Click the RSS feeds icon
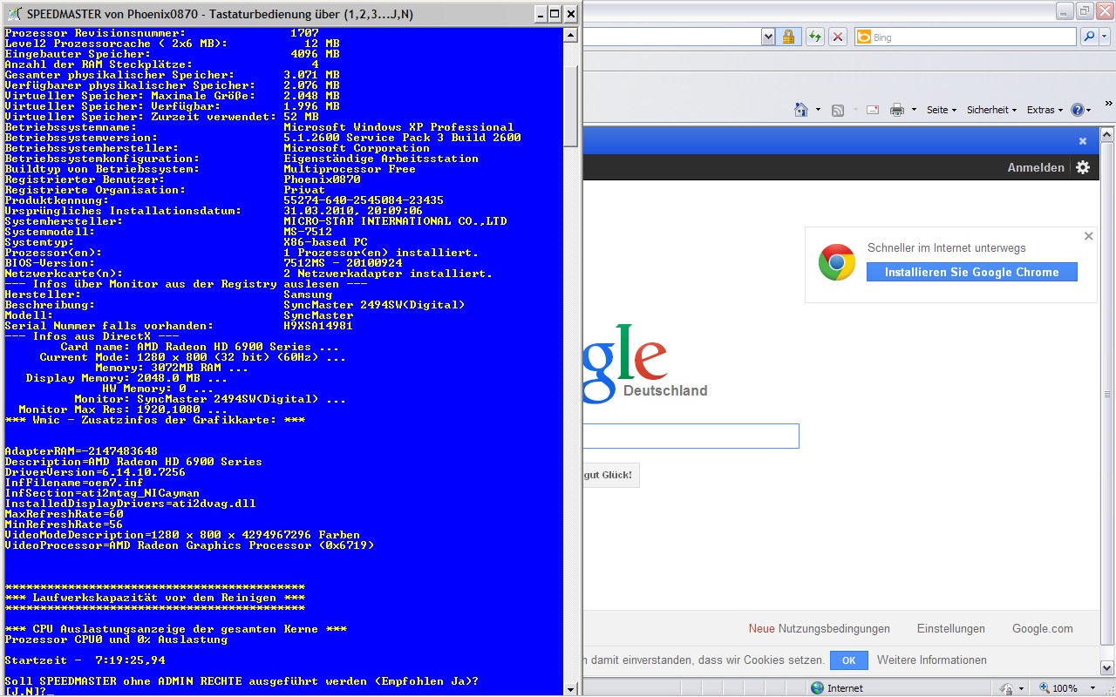This screenshot has width=1116, height=697. [x=838, y=110]
